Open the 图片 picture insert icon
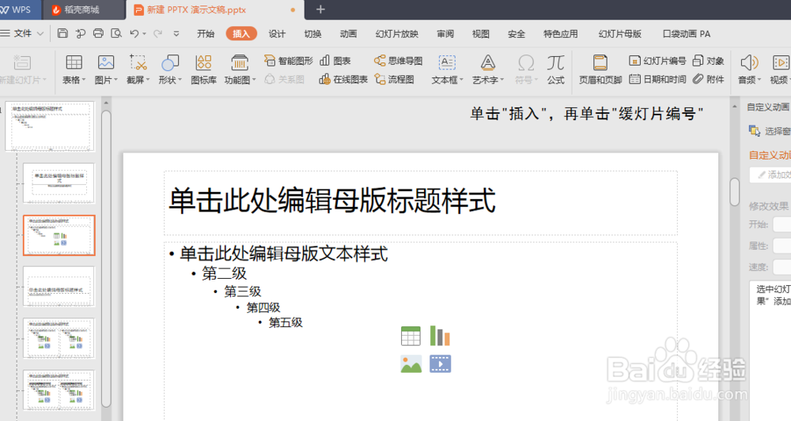The height and width of the screenshot is (421, 791). click(x=105, y=62)
